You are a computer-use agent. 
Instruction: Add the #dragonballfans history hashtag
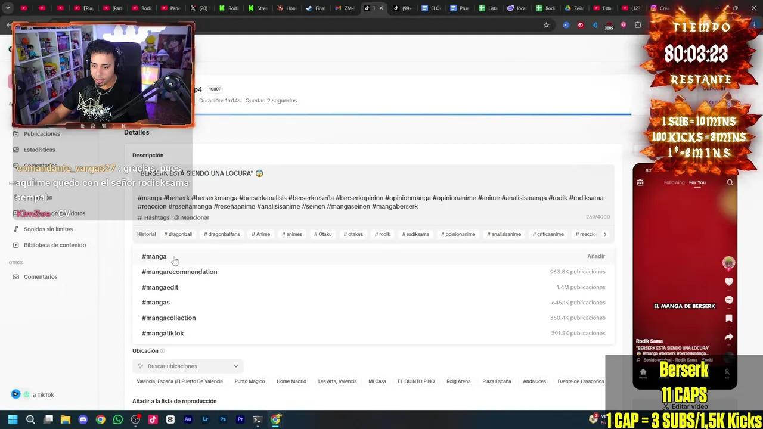222,234
